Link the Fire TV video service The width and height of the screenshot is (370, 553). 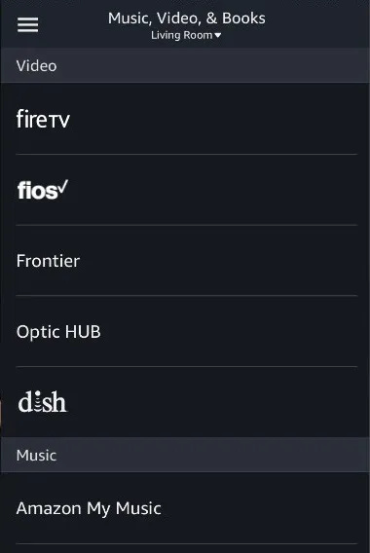tap(187, 119)
